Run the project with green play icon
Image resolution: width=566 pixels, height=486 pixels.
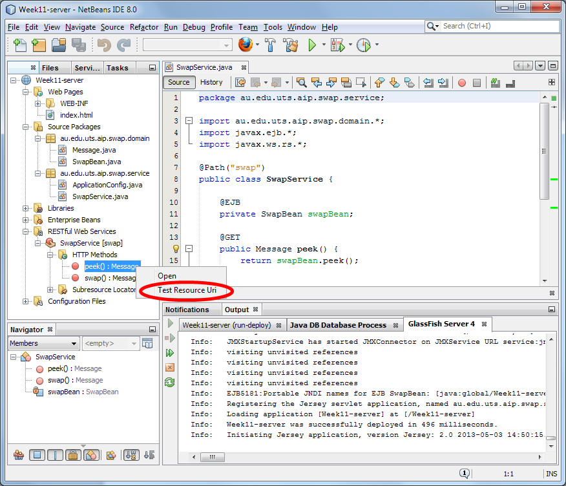pos(312,45)
